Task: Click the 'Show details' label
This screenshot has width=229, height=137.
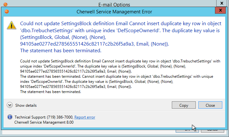Action: pos(26,105)
